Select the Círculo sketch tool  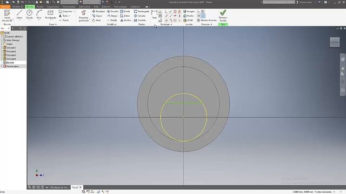tap(29, 15)
